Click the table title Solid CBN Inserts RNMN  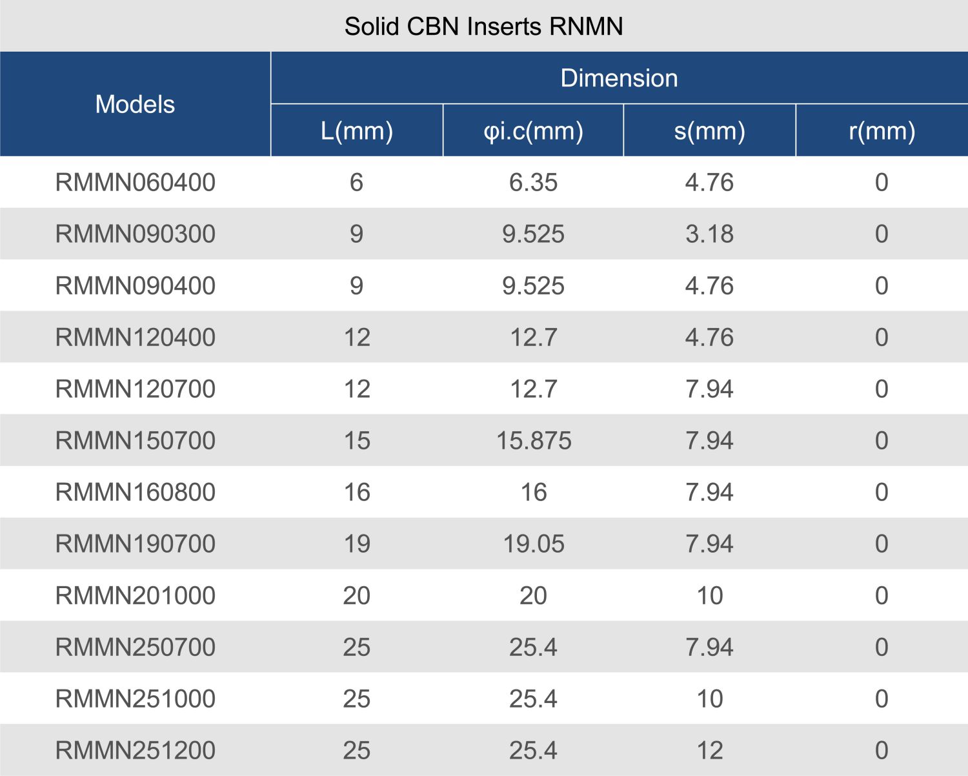pos(483,26)
